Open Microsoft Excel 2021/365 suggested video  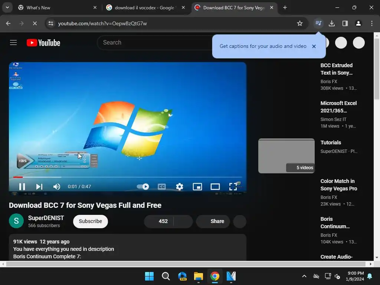point(338,107)
